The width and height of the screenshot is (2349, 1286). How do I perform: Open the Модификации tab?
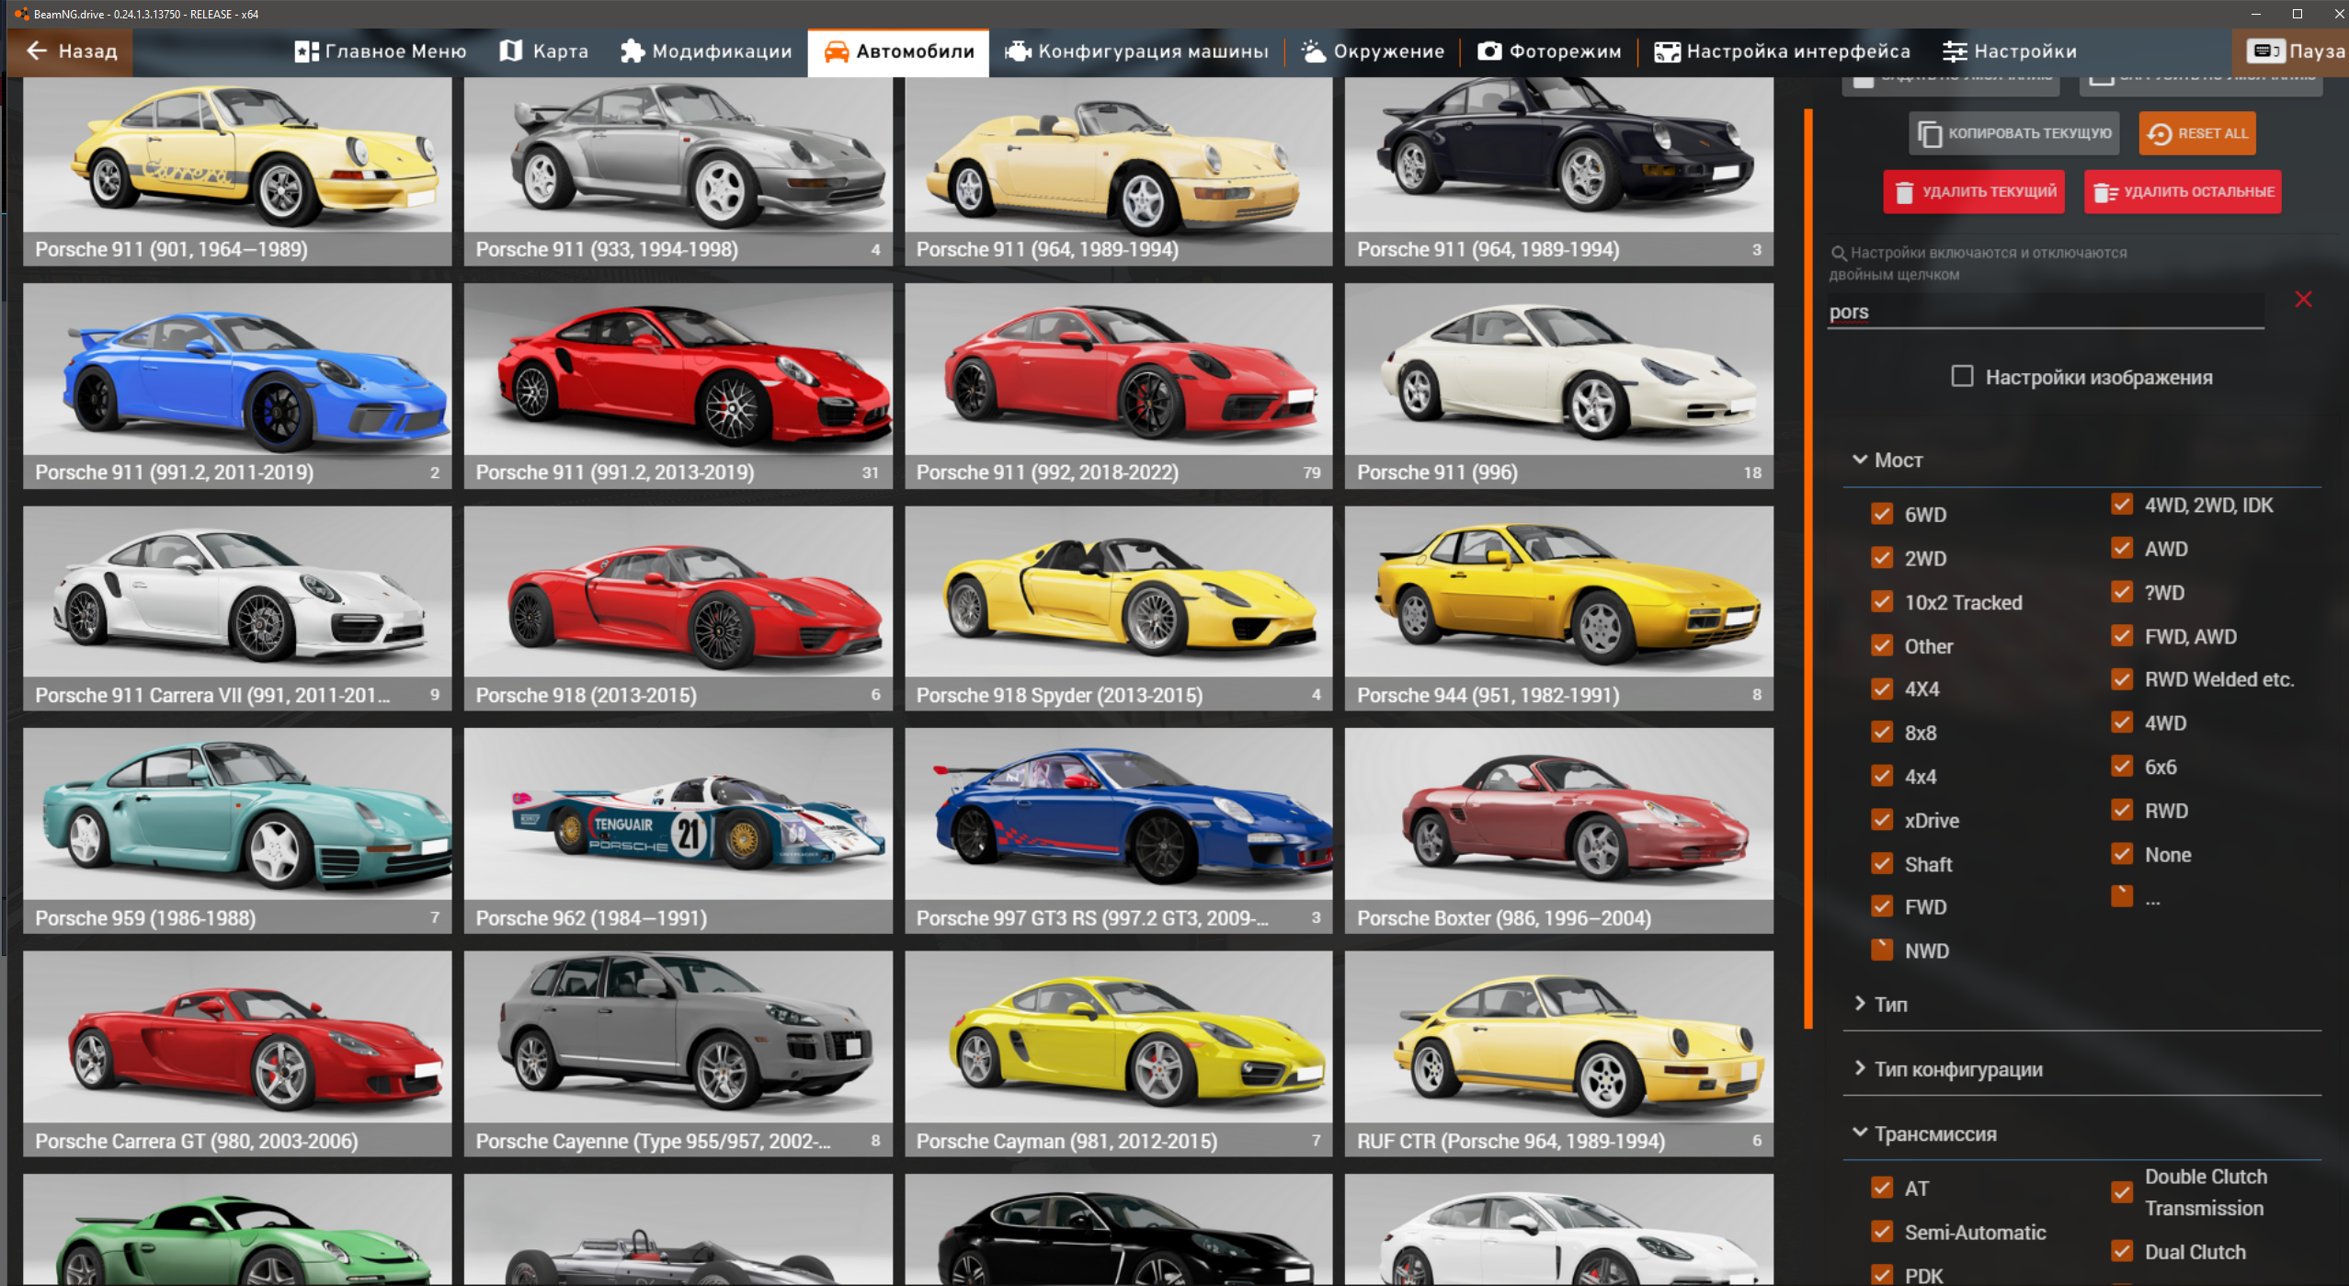pyautogui.click(x=706, y=51)
